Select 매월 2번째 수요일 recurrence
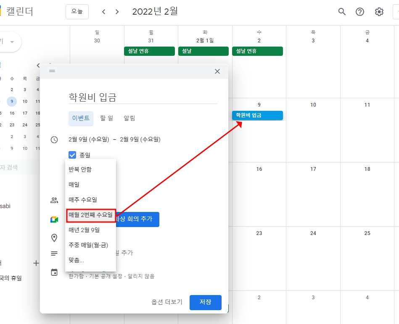The width and height of the screenshot is (399, 324). (x=91, y=214)
